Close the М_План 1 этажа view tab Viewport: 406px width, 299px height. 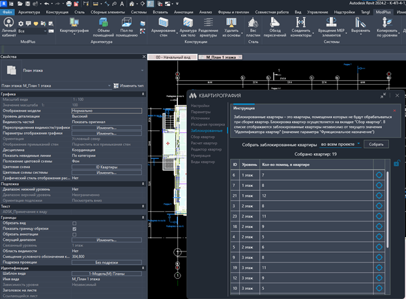coord(240,57)
